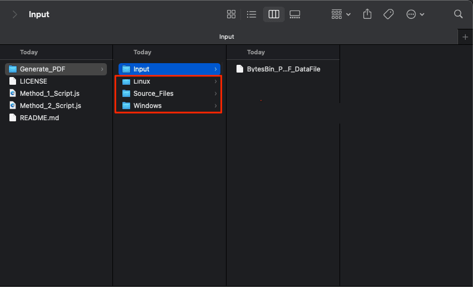Screen dimensions: 473x287
Task: Click the Share icon in toolbar
Action: (367, 14)
